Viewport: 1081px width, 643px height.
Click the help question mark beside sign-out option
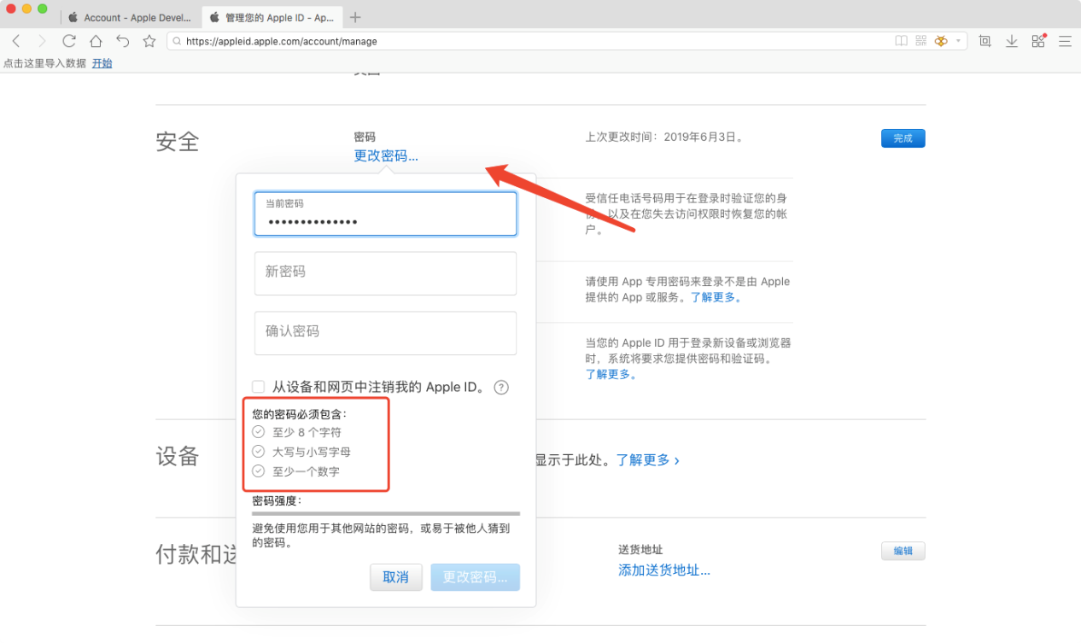pos(501,387)
